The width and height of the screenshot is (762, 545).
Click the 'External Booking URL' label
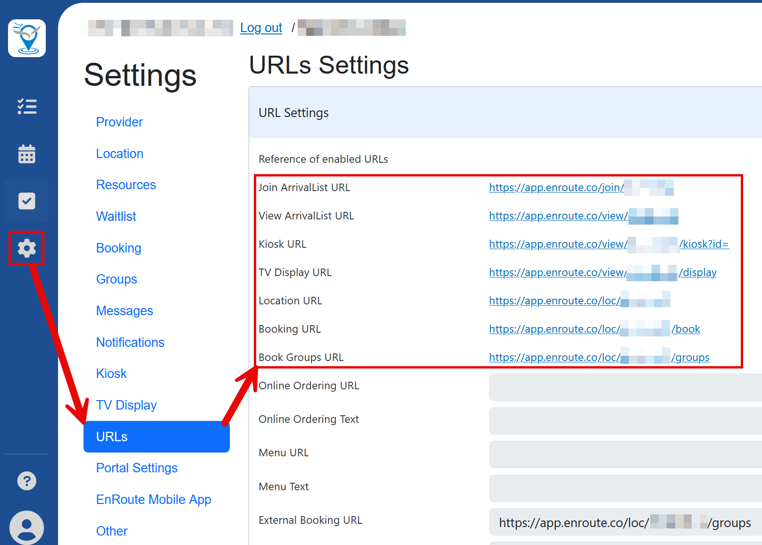(x=310, y=520)
